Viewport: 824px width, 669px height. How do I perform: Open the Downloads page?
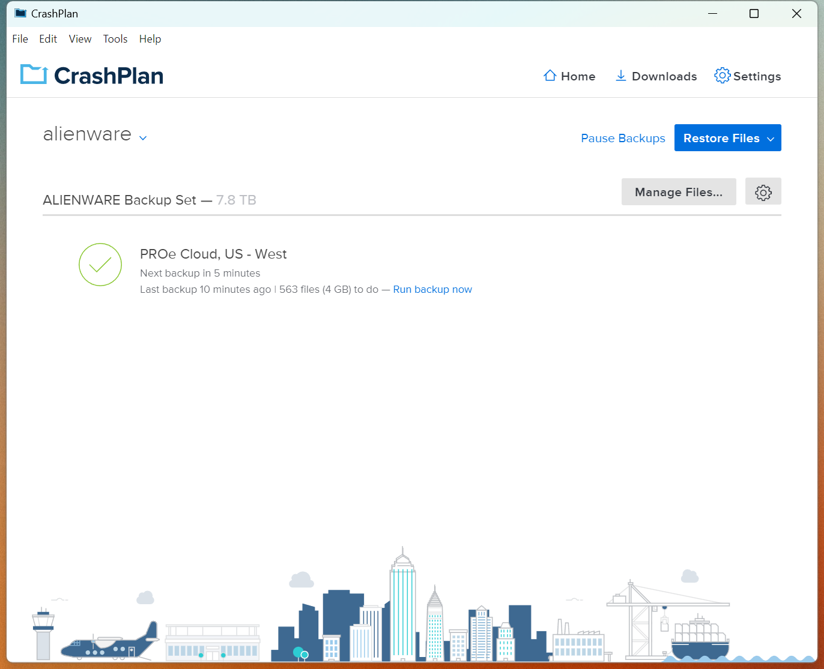pyautogui.click(x=656, y=76)
